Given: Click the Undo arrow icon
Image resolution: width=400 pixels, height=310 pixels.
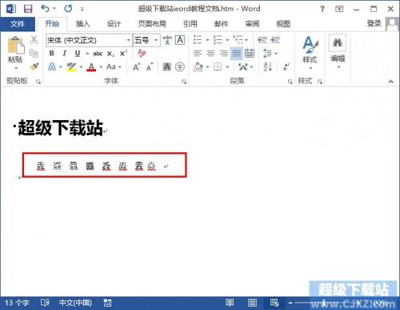Looking at the screenshot, I should [45, 9].
